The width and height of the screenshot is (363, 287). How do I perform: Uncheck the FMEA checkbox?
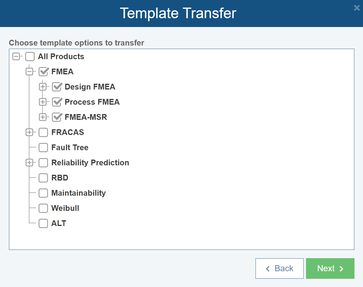coord(43,72)
